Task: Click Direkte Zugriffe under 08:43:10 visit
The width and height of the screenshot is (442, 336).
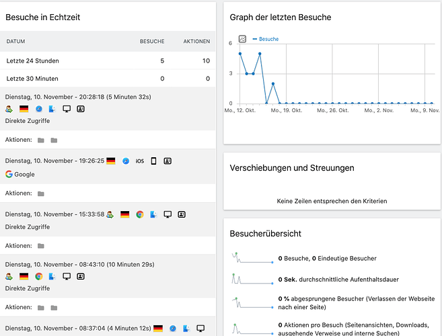Action: pyautogui.click(x=28, y=288)
